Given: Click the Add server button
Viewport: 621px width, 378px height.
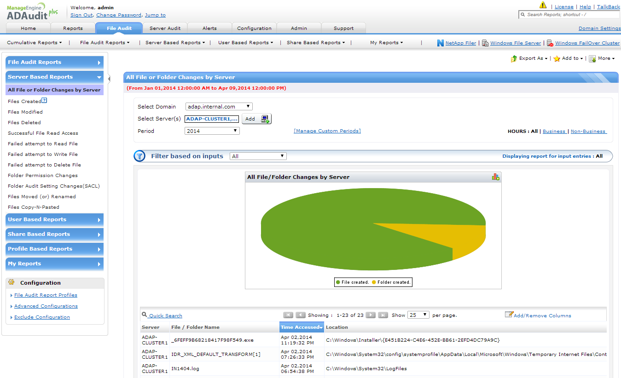Looking at the screenshot, I should click(x=256, y=119).
